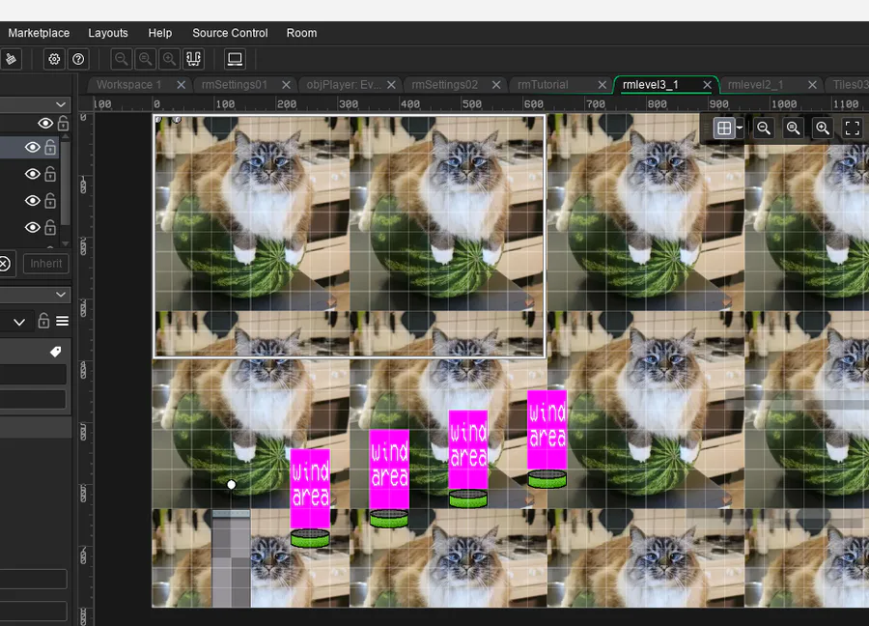Toggle eye of layer below the selected one
The width and height of the screenshot is (869, 626).
tap(33, 174)
